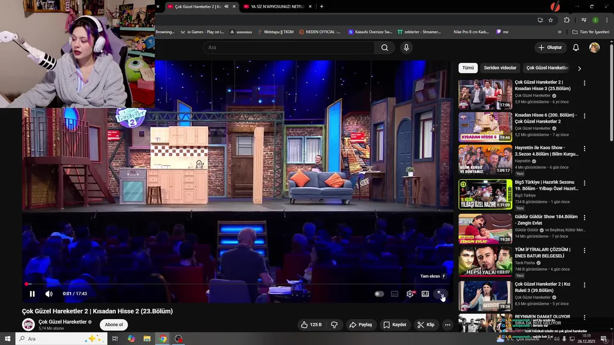Open options for Kısadan Hisse 6 video
The width and height of the screenshot is (614, 345).
pyautogui.click(x=584, y=116)
